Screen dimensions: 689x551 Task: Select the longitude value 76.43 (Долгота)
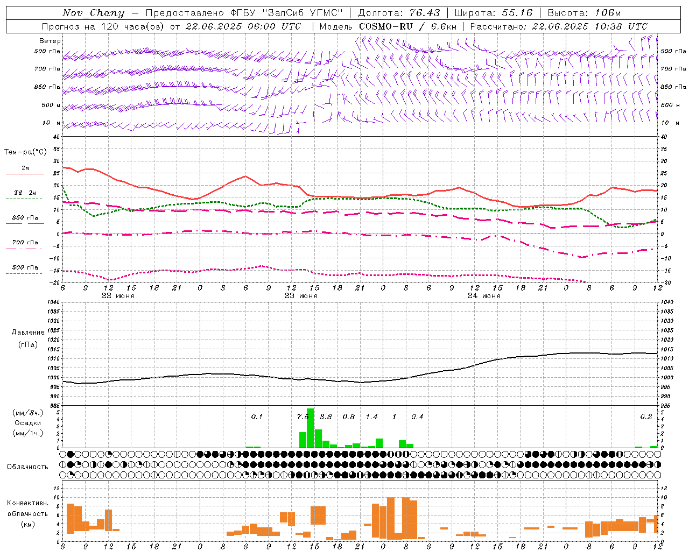[425, 13]
